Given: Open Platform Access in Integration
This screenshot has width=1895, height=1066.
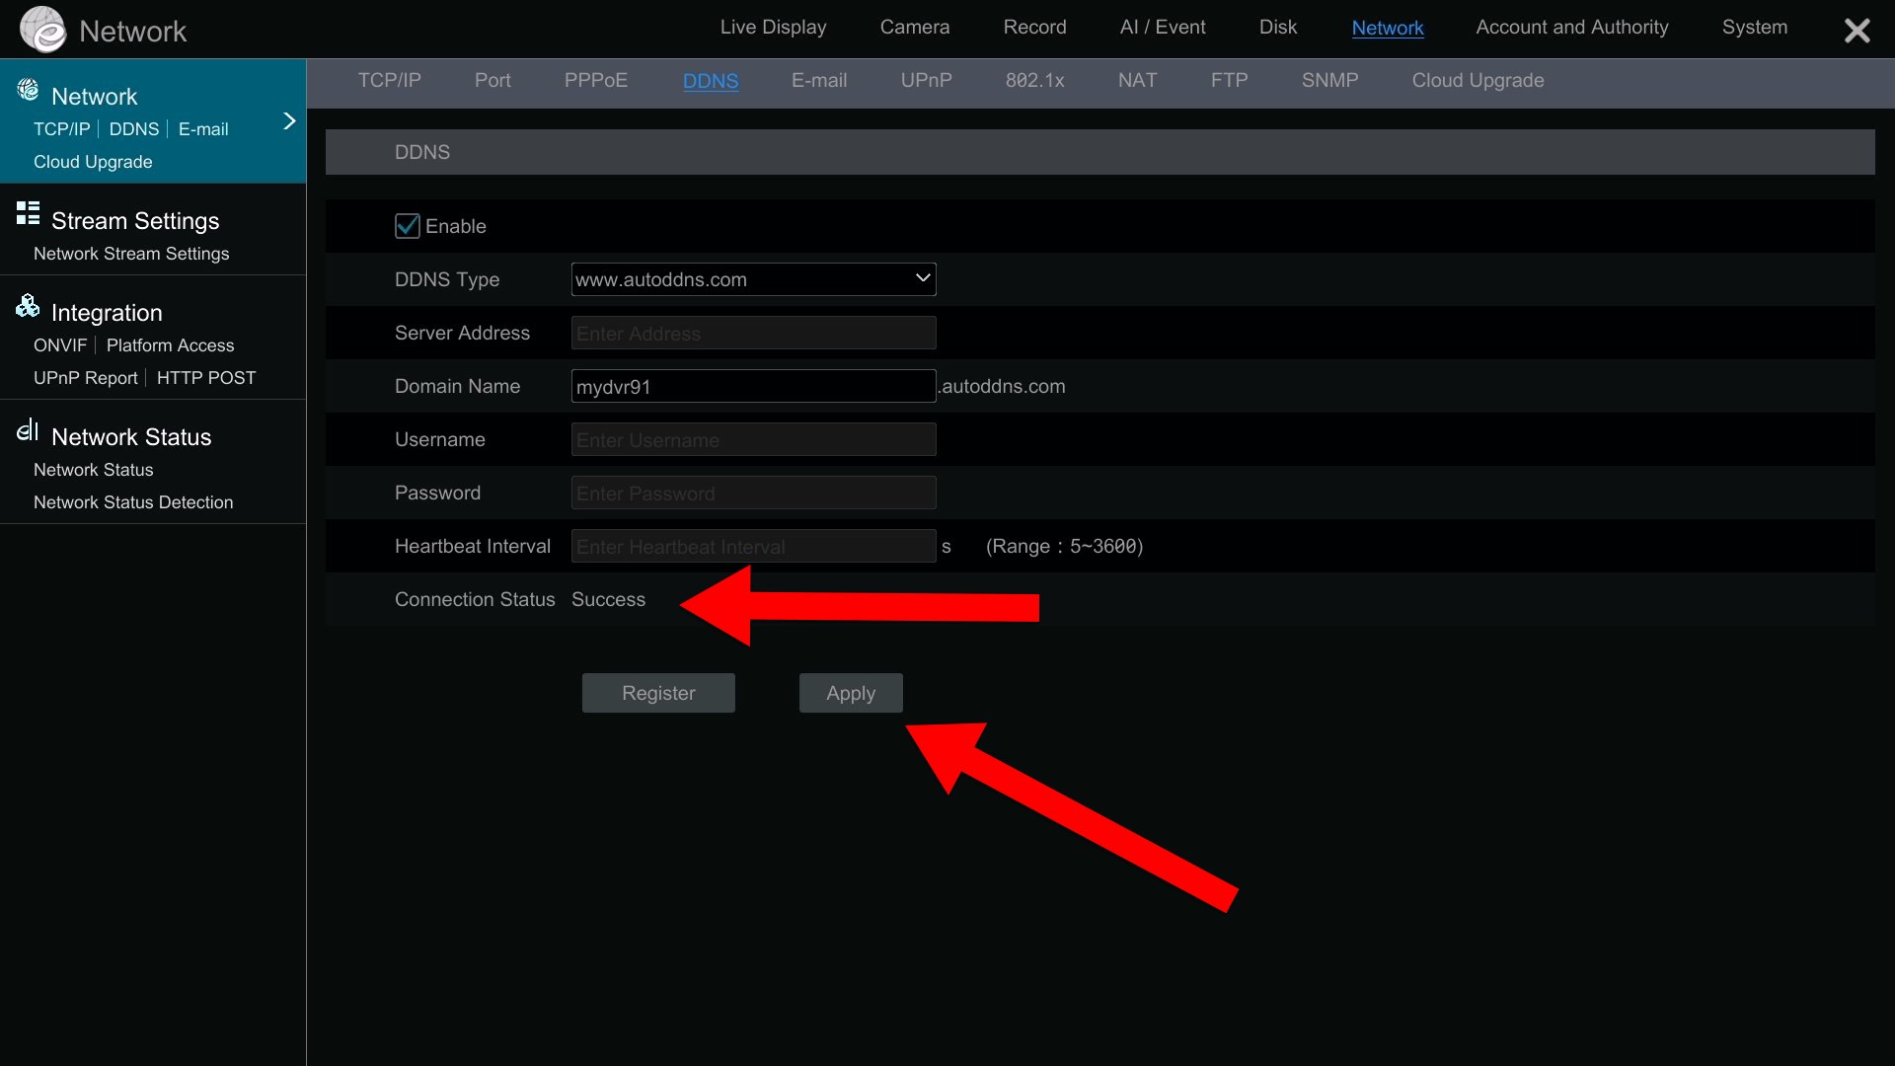Looking at the screenshot, I should click(170, 345).
